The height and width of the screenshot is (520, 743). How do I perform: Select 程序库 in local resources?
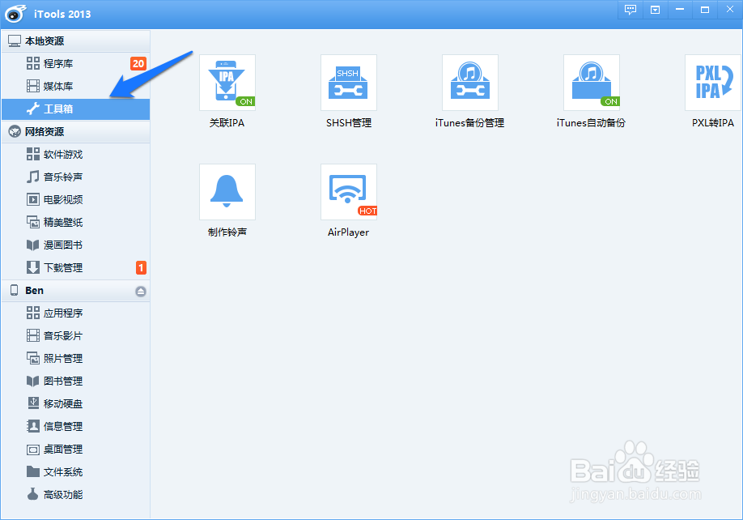point(76,63)
